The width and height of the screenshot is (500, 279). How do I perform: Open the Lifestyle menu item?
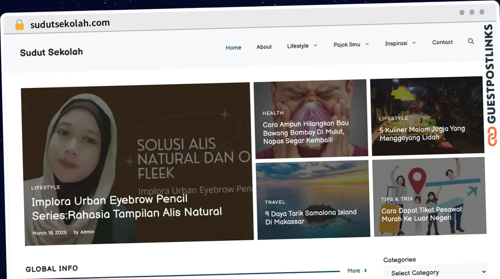(x=298, y=46)
